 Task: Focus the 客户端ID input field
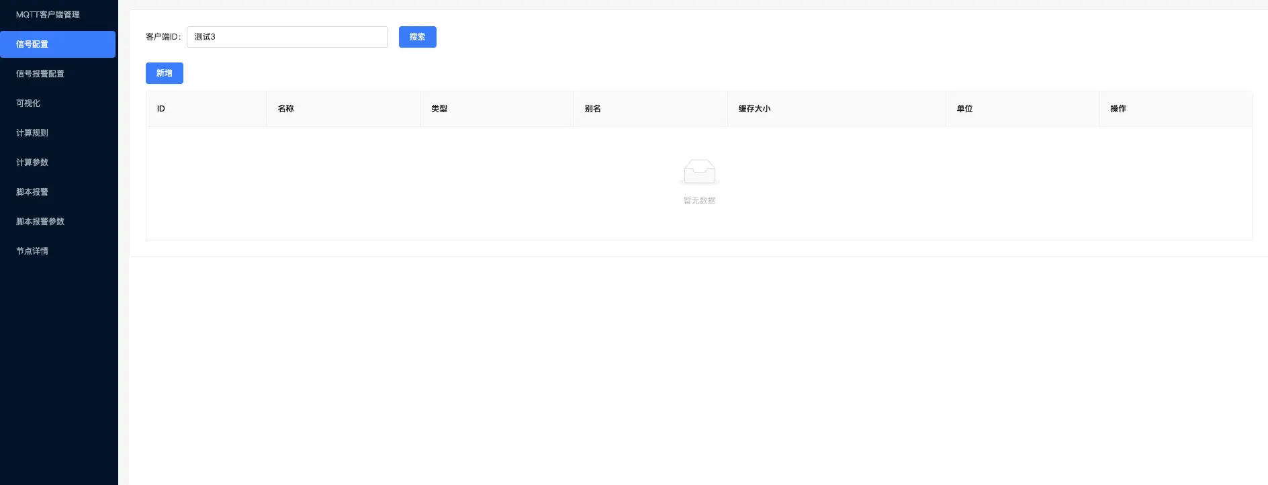[287, 37]
